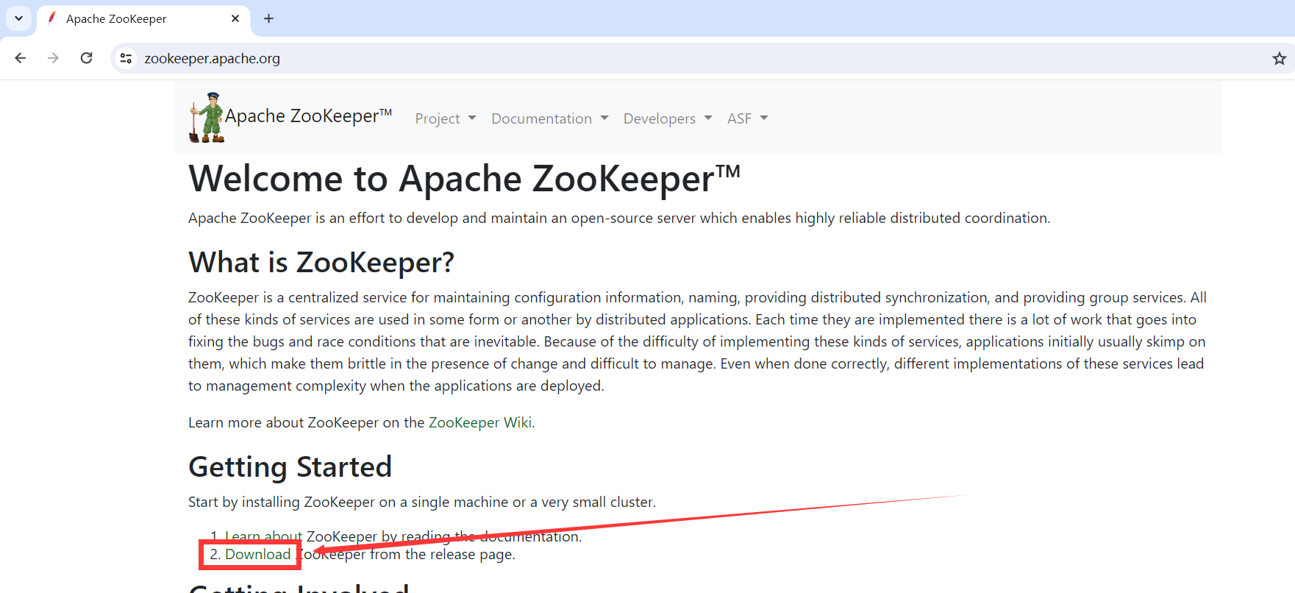Bookmark this page with the star icon

pyautogui.click(x=1280, y=58)
